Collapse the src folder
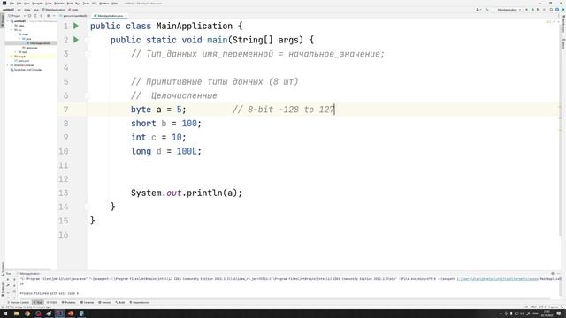Screen dimensions: 566x318 point(11,30)
